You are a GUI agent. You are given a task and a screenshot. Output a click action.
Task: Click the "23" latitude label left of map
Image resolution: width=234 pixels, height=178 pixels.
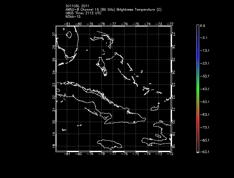(54, 84)
